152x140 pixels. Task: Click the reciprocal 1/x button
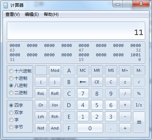click(139, 105)
